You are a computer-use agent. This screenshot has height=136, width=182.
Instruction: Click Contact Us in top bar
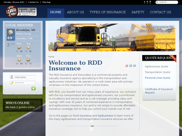point(33,2)
